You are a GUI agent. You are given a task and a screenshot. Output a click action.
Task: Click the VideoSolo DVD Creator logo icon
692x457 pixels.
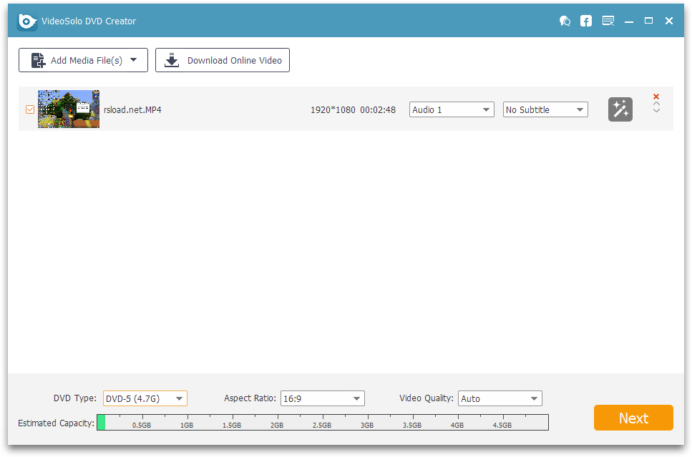tap(27, 21)
